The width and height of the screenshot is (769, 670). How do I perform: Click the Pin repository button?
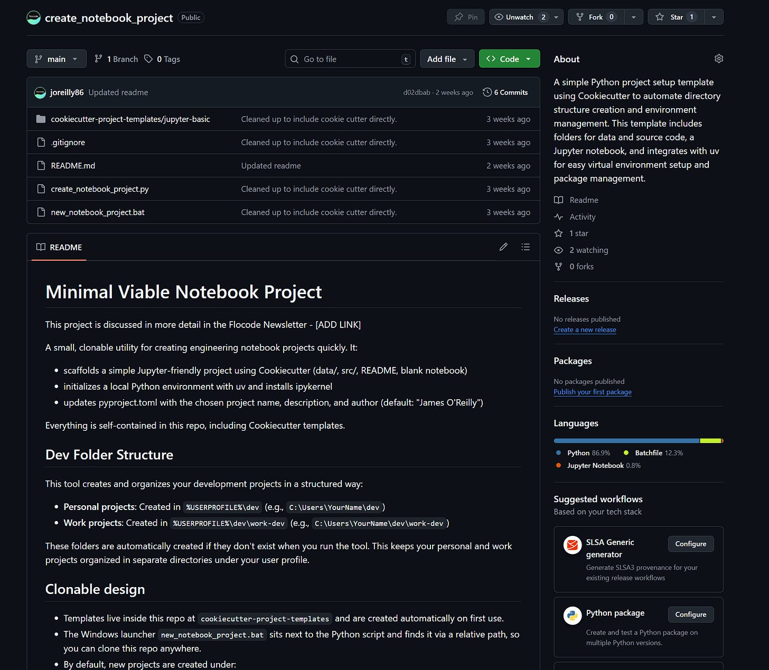[x=466, y=17]
